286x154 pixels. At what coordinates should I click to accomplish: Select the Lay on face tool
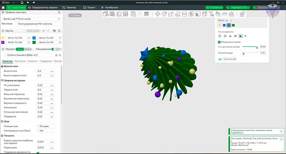tap(178, 14)
